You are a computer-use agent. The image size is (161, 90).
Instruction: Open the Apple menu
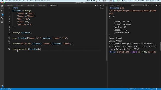pos(2,1)
